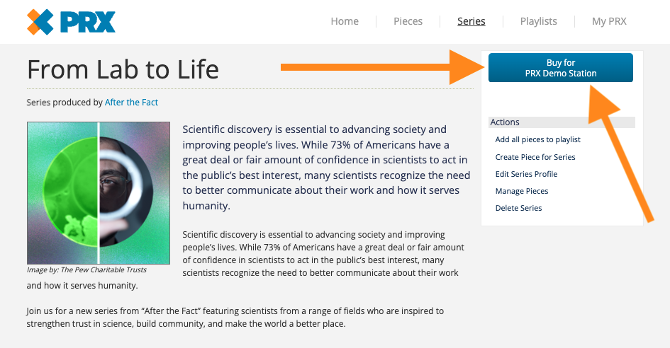This screenshot has height=348, width=670.
Task: Choose Create Piece for Series
Action: click(535, 157)
